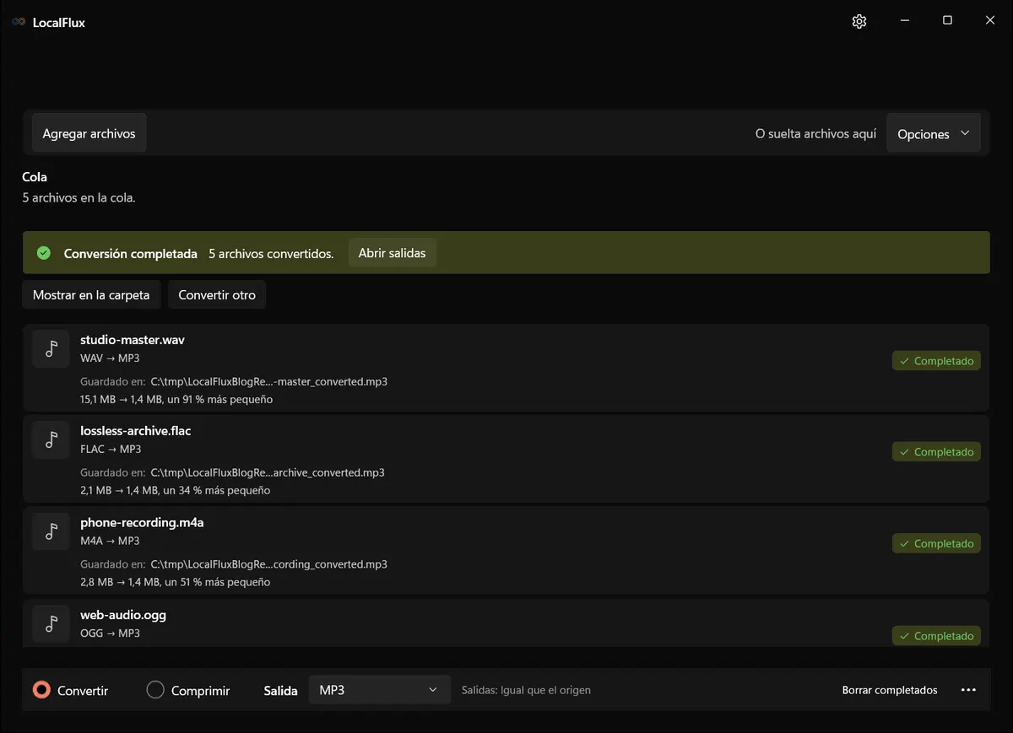Select the Comprimir radio button
The width and height of the screenshot is (1013, 733).
pyautogui.click(x=155, y=690)
